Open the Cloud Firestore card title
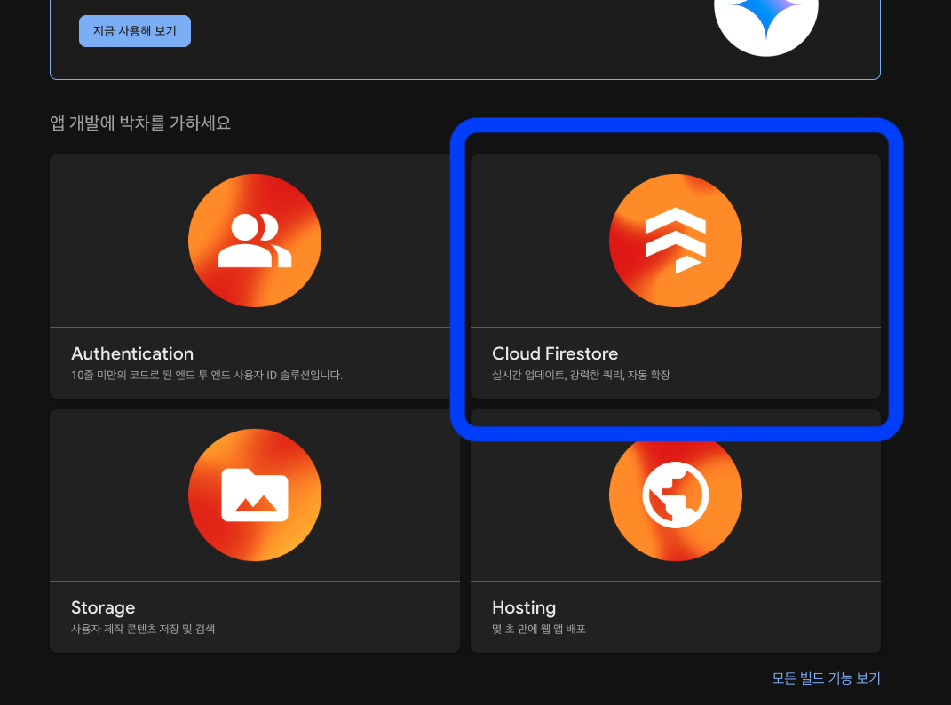Viewport: 951px width, 705px height. [555, 353]
